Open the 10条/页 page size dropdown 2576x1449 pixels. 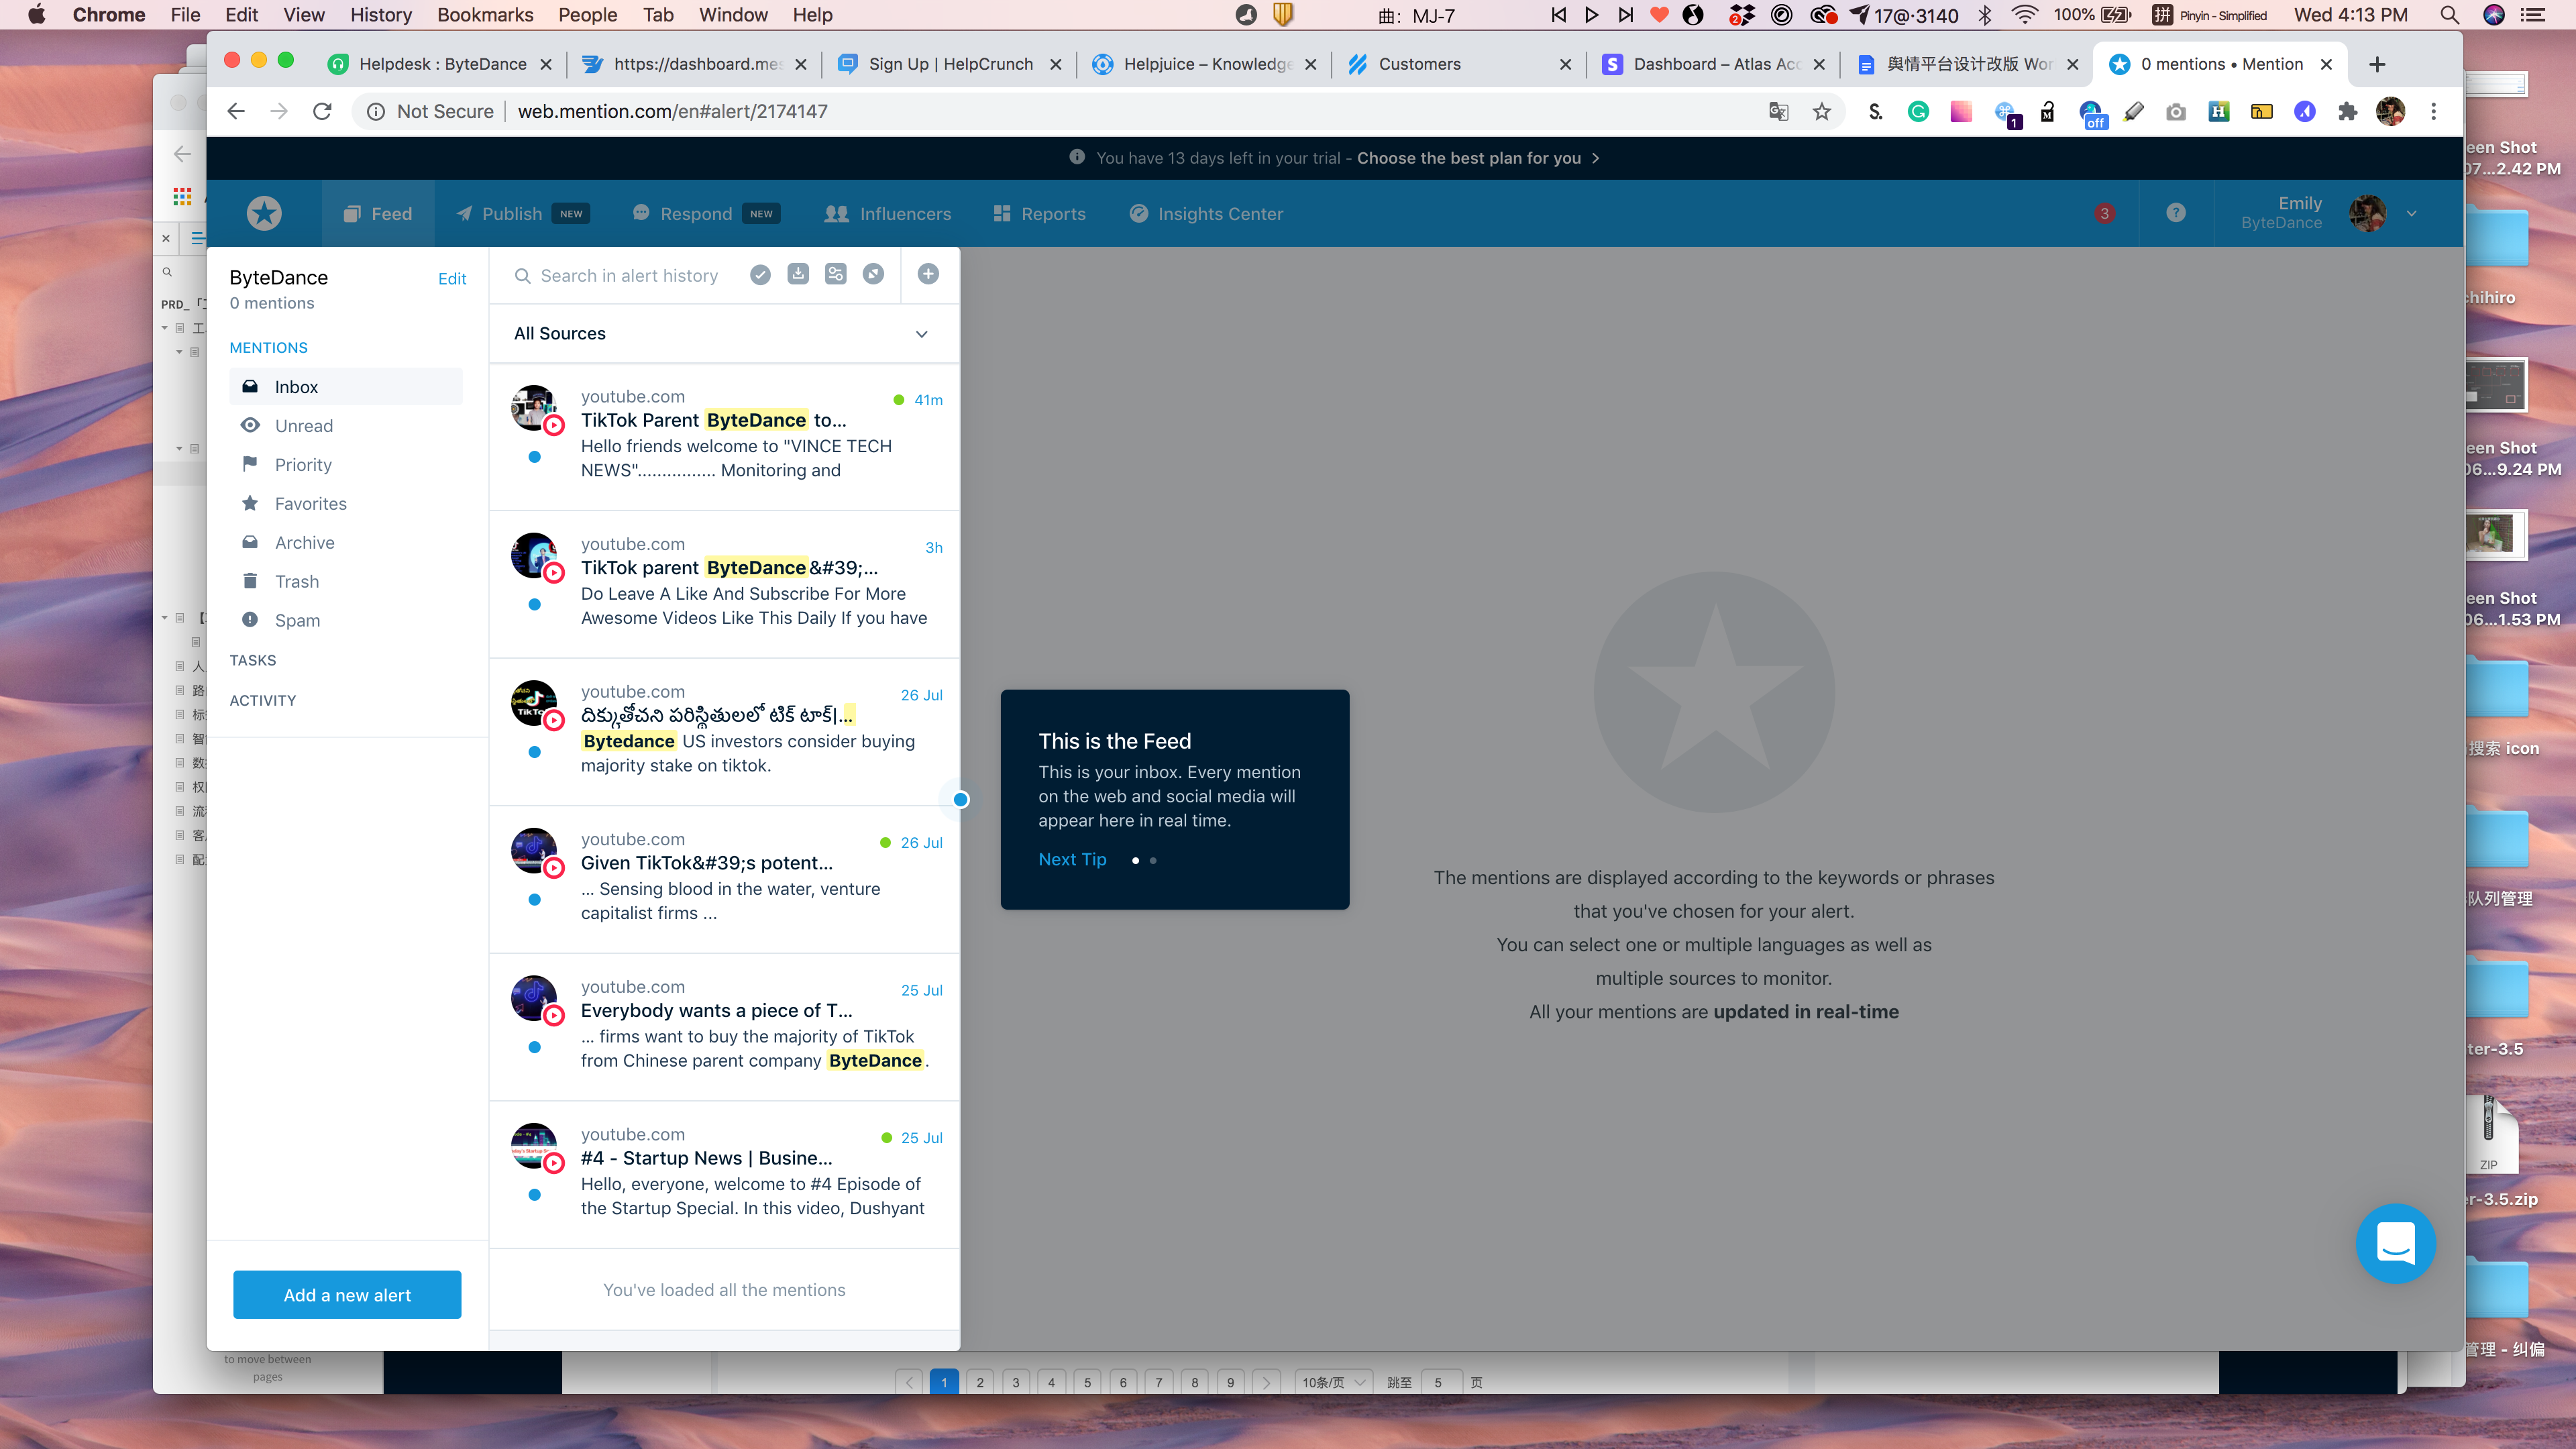1333,1382
